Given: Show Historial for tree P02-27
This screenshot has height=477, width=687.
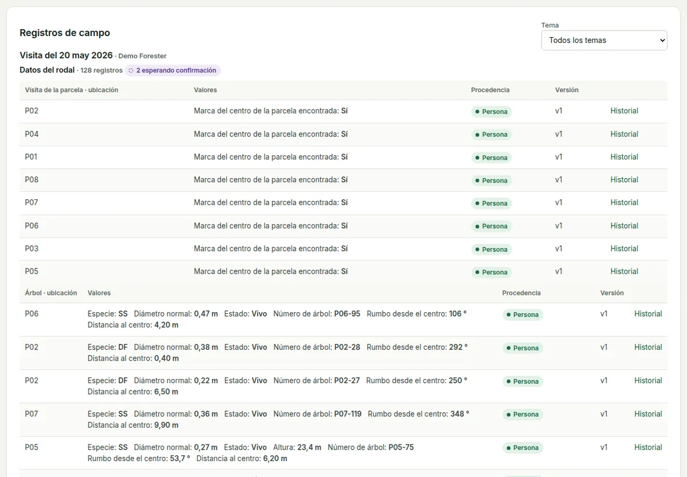Looking at the screenshot, I should click(648, 380).
